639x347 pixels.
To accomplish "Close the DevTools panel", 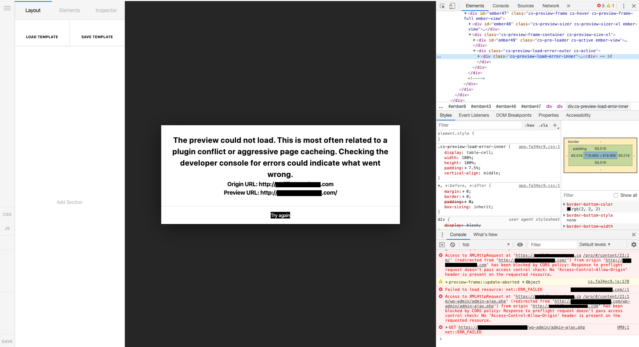I will [633, 6].
